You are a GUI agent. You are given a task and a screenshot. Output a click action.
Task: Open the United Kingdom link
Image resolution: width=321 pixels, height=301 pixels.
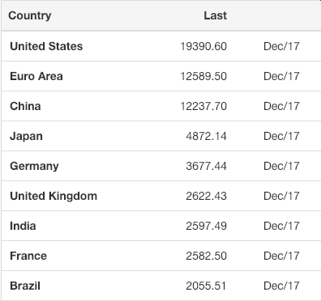(x=53, y=196)
